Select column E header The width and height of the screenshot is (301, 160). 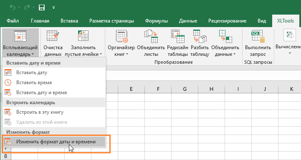click(x=132, y=89)
